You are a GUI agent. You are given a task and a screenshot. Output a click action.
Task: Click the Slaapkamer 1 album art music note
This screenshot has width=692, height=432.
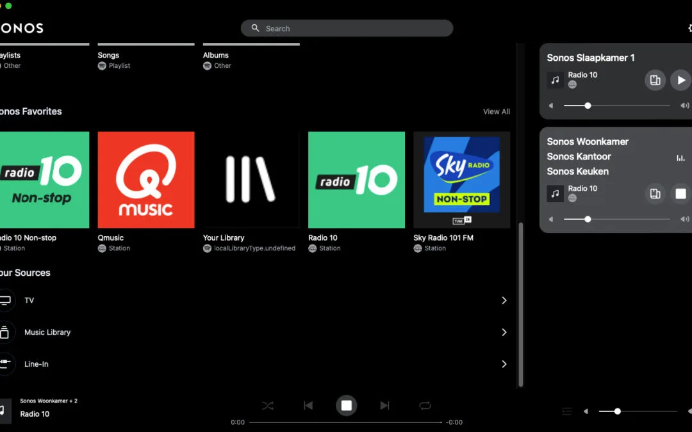(555, 80)
